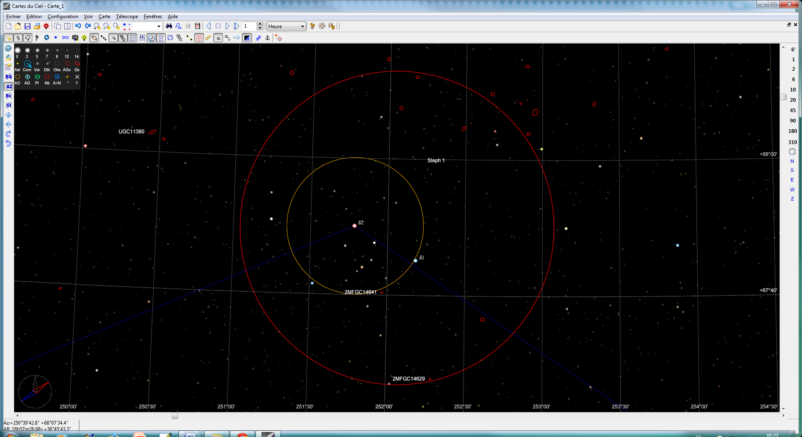Click the binoculars search icon

tap(169, 26)
